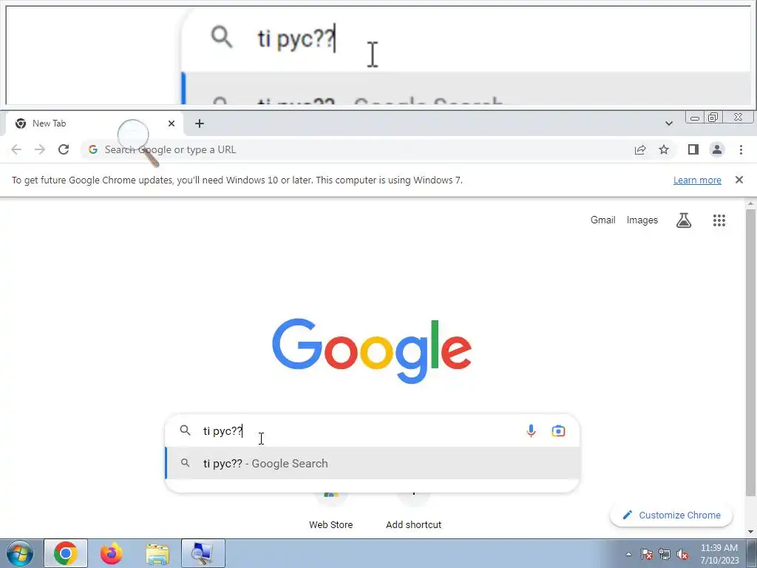Click the Magnifier app in taskbar
Screen dimensions: 757x568
(x=203, y=553)
